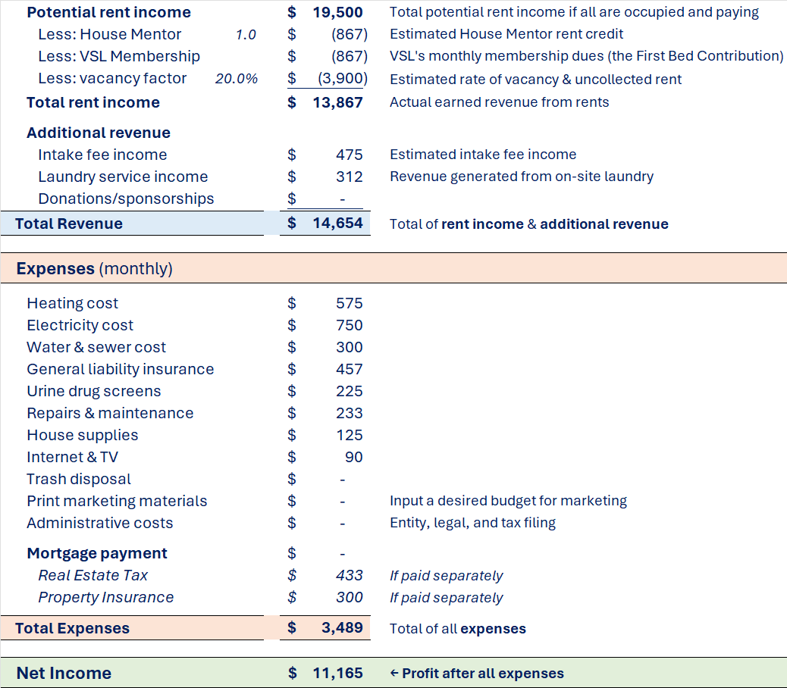787x688 pixels.
Task: Click the 'Estimated intake fee income' note
Action: pos(483,155)
